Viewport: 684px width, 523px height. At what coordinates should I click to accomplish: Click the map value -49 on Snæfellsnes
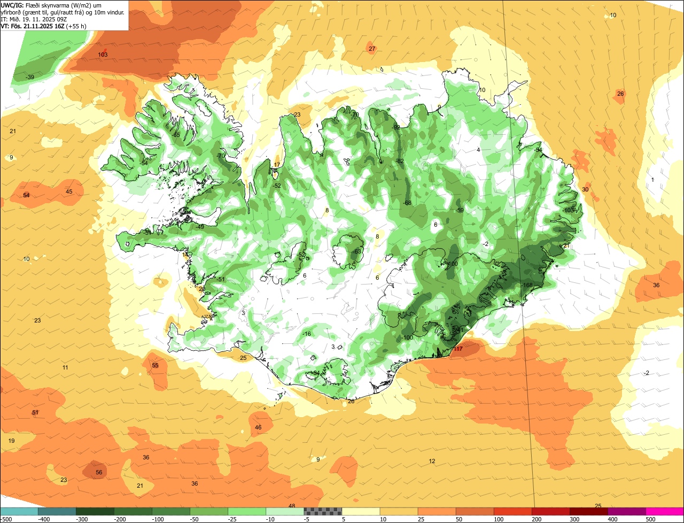pos(199,227)
